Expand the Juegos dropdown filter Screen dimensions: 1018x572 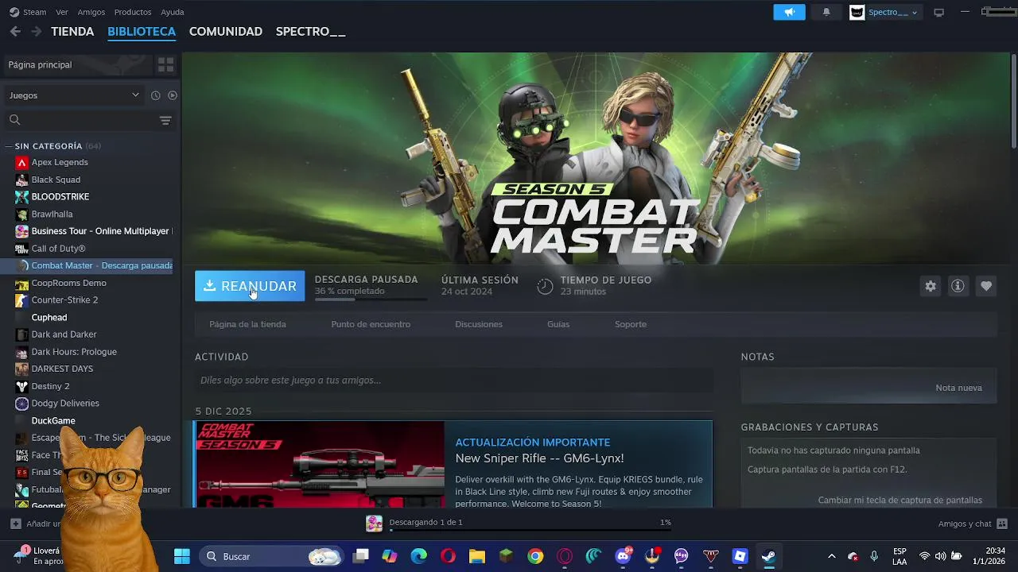(74, 95)
